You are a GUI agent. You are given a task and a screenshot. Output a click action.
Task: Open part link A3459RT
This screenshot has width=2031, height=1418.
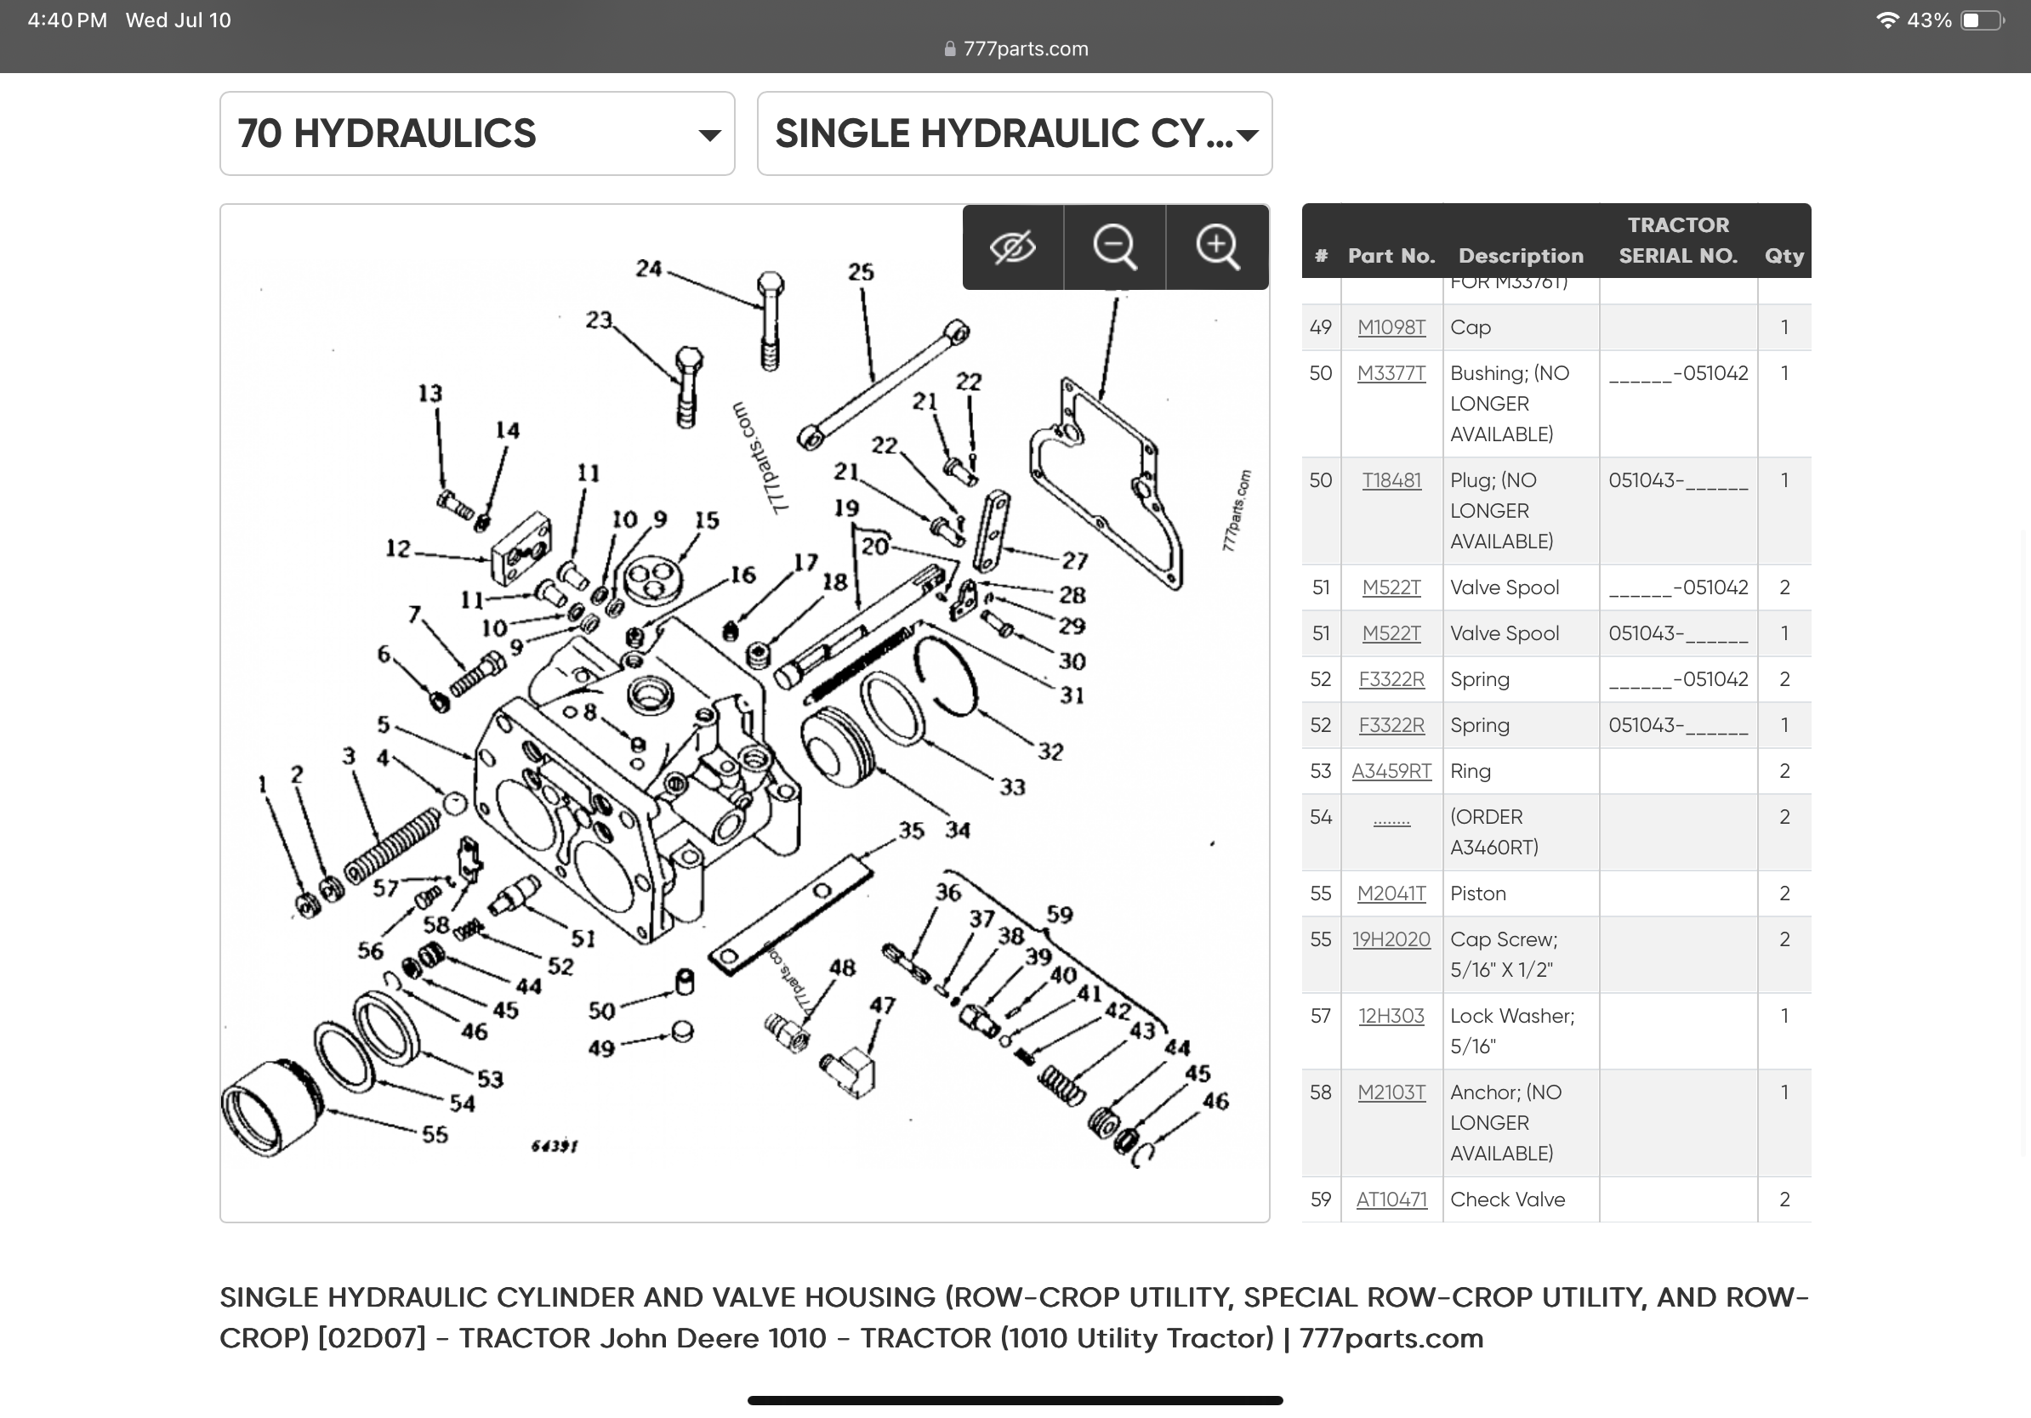pyautogui.click(x=1391, y=771)
